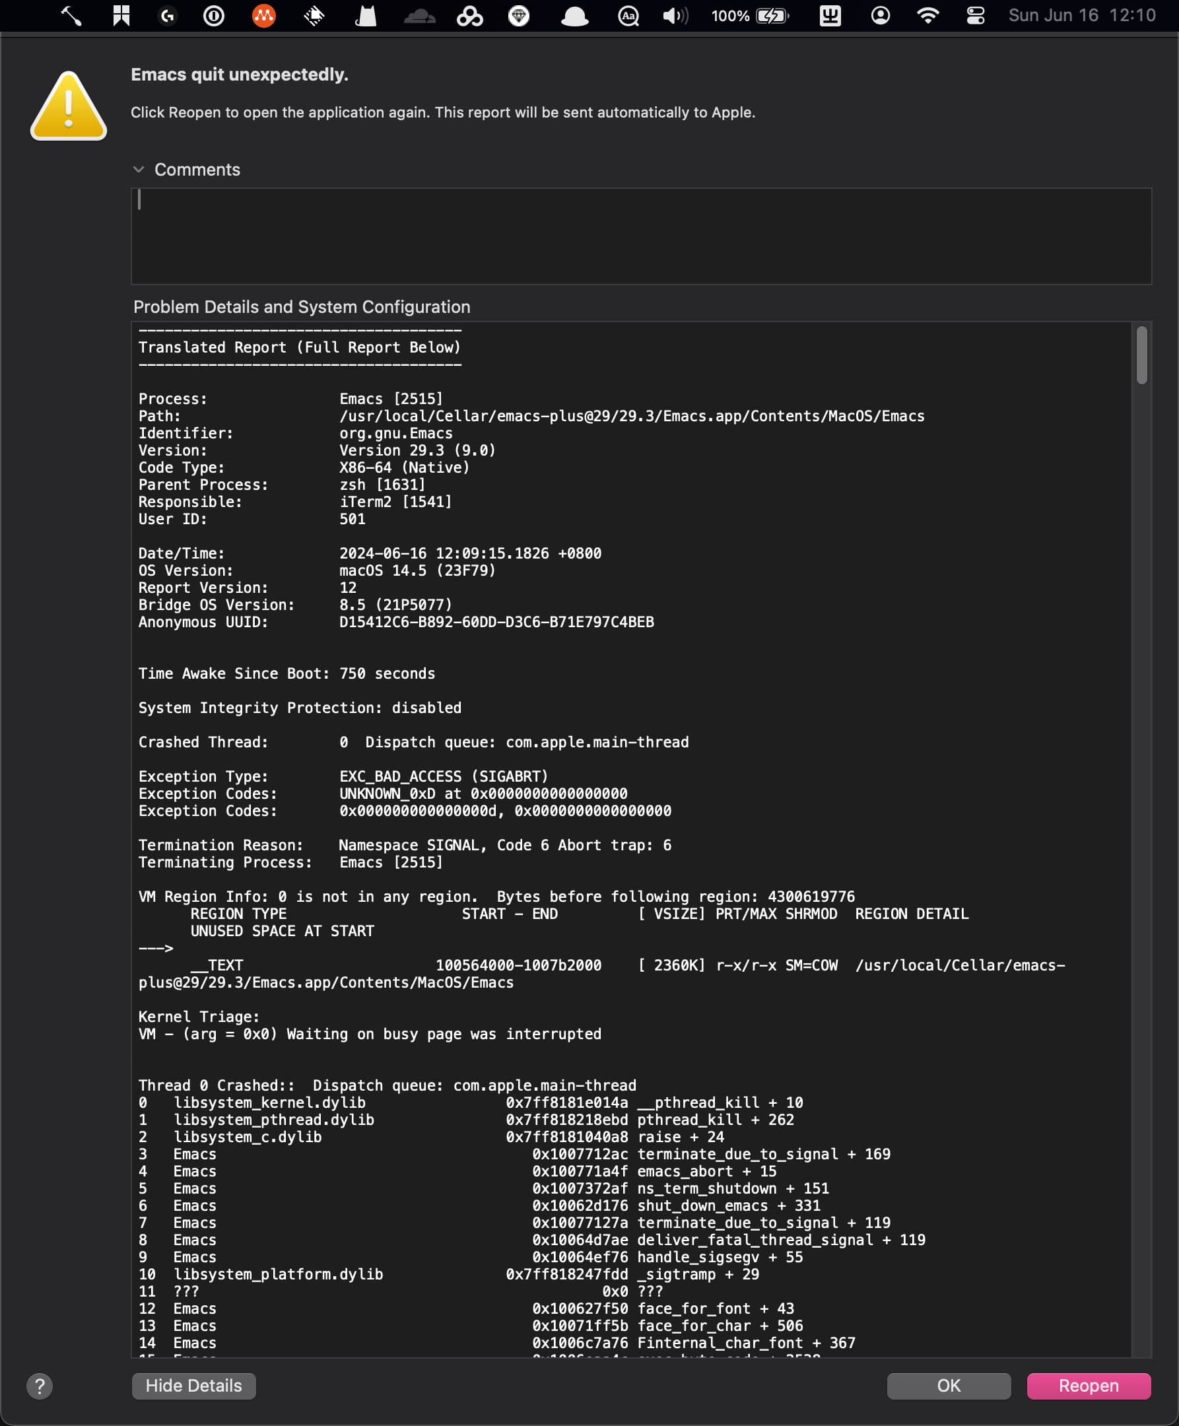Screen dimensions: 1179x1426
Task: Click the 100% battery percentage text
Action: point(730,16)
